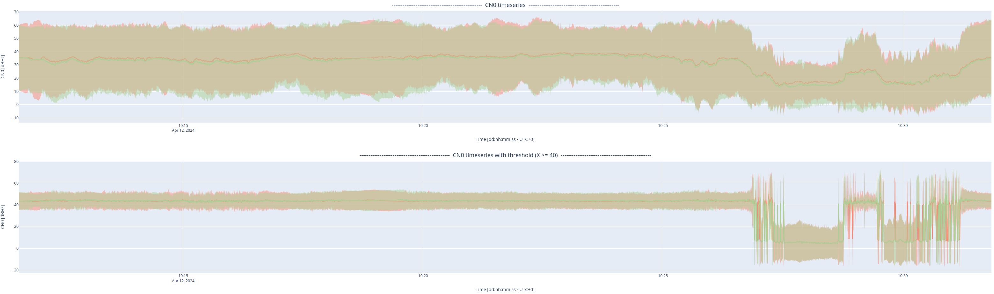Click the 10:15 tick label on the unthresholded chart

tap(183, 126)
